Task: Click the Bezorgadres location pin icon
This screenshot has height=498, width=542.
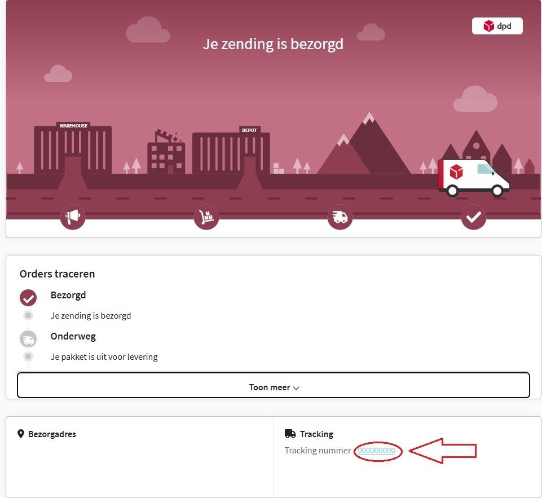Action: [x=21, y=434]
